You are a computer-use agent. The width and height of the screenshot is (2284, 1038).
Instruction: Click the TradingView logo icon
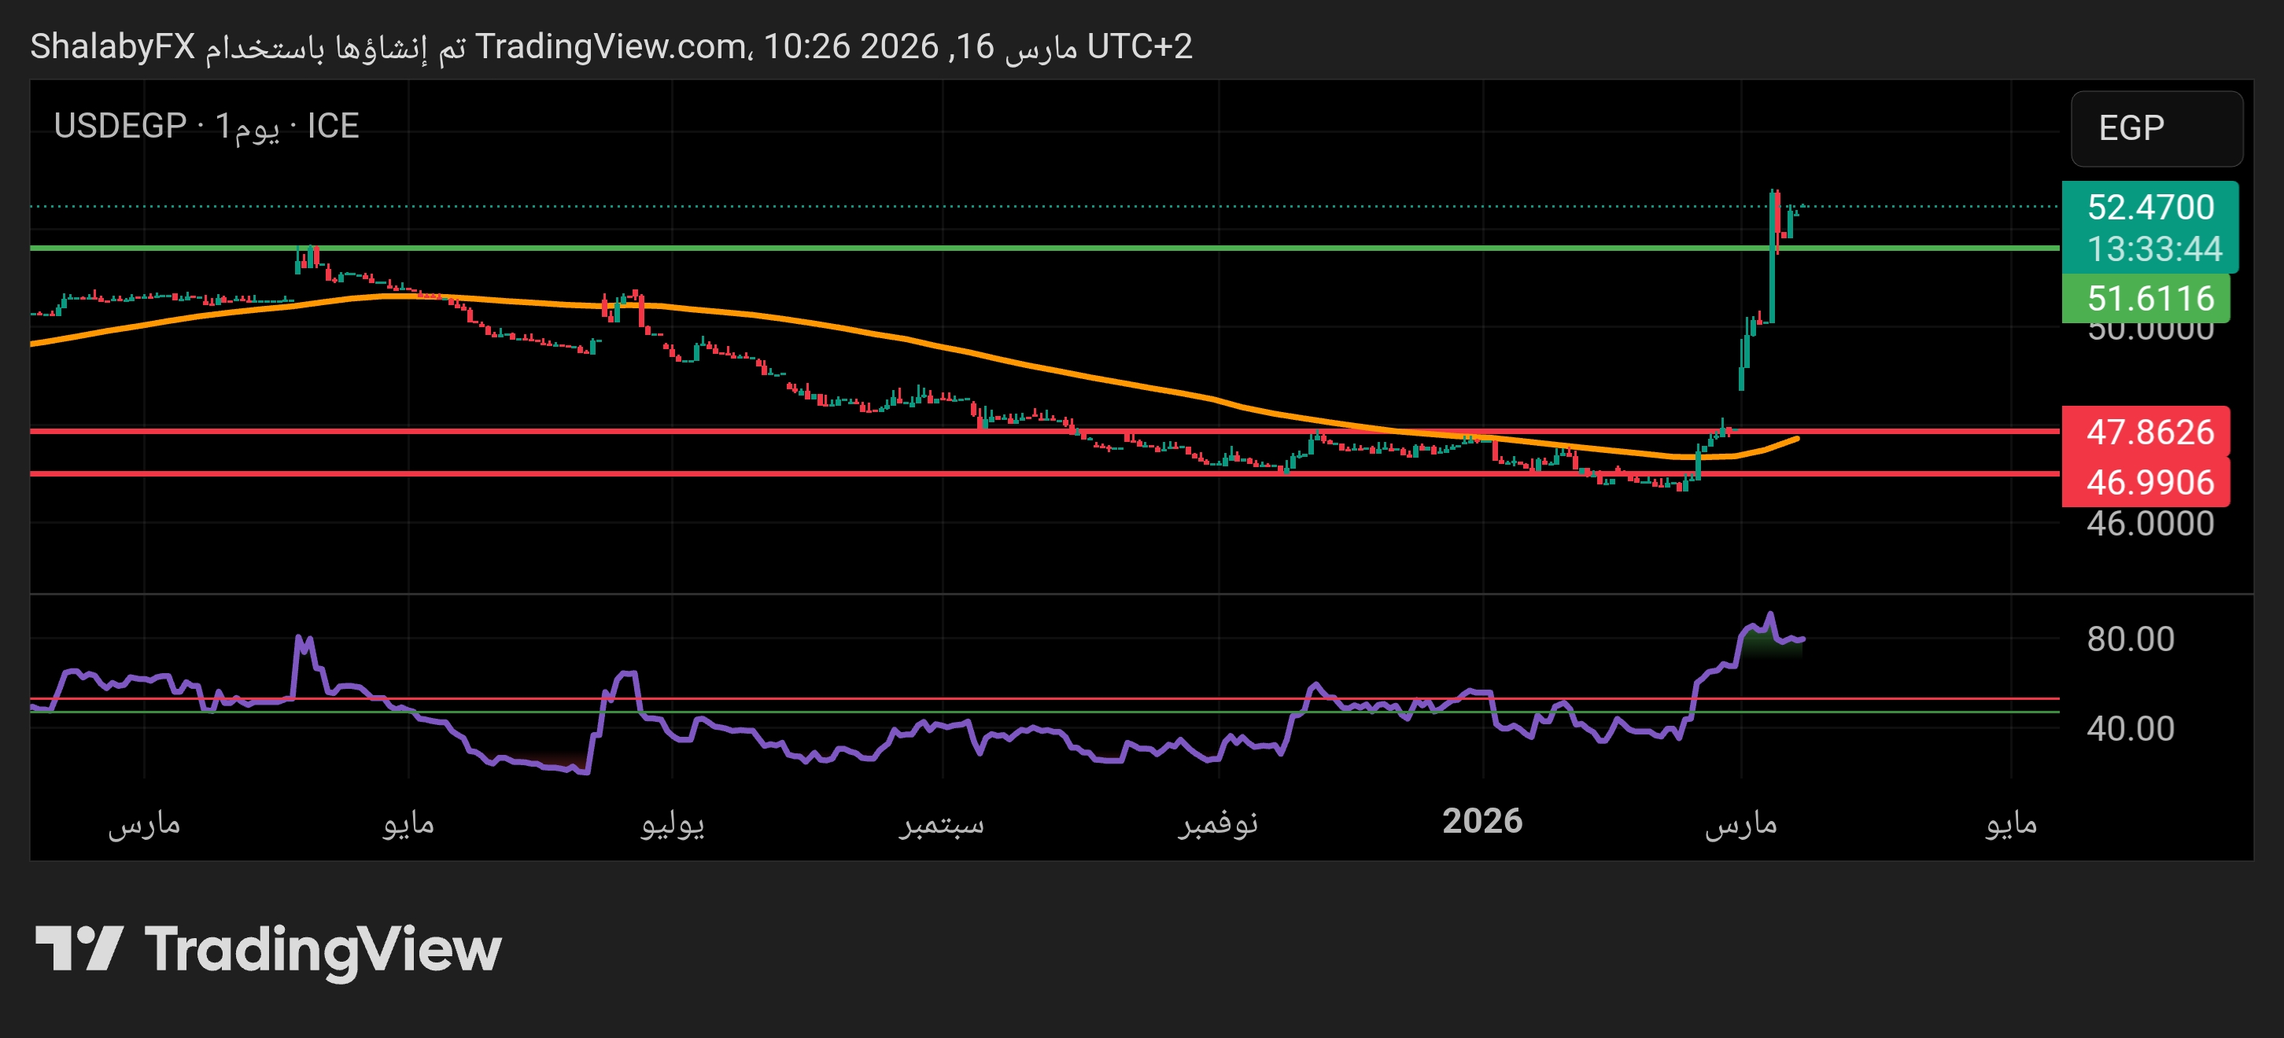[78, 948]
